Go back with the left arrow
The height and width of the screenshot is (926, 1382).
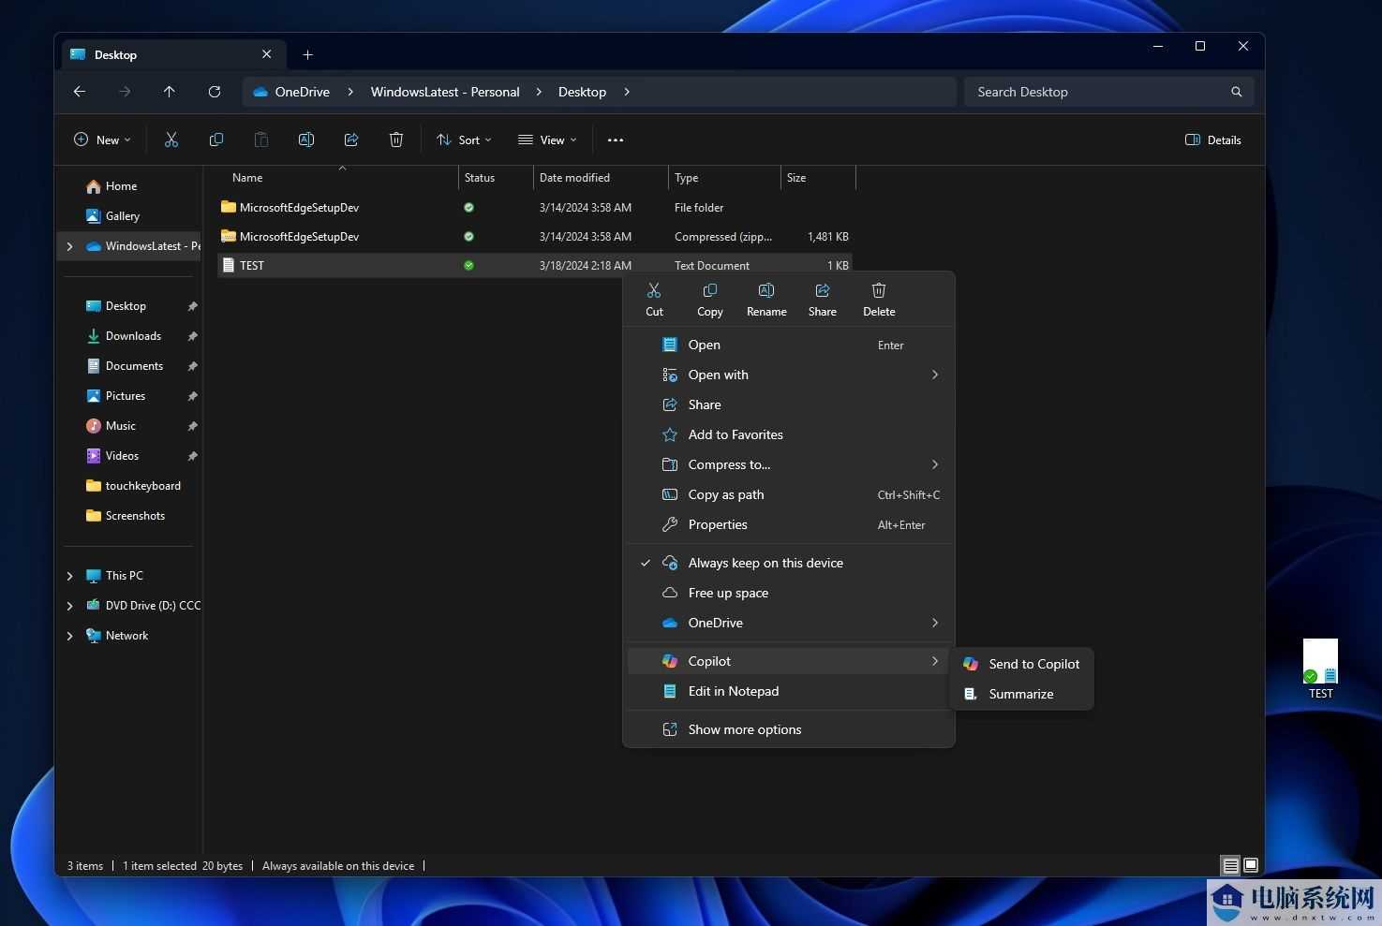click(x=80, y=92)
